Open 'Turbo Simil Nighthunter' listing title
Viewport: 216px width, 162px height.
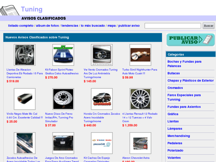[x=140, y=72]
